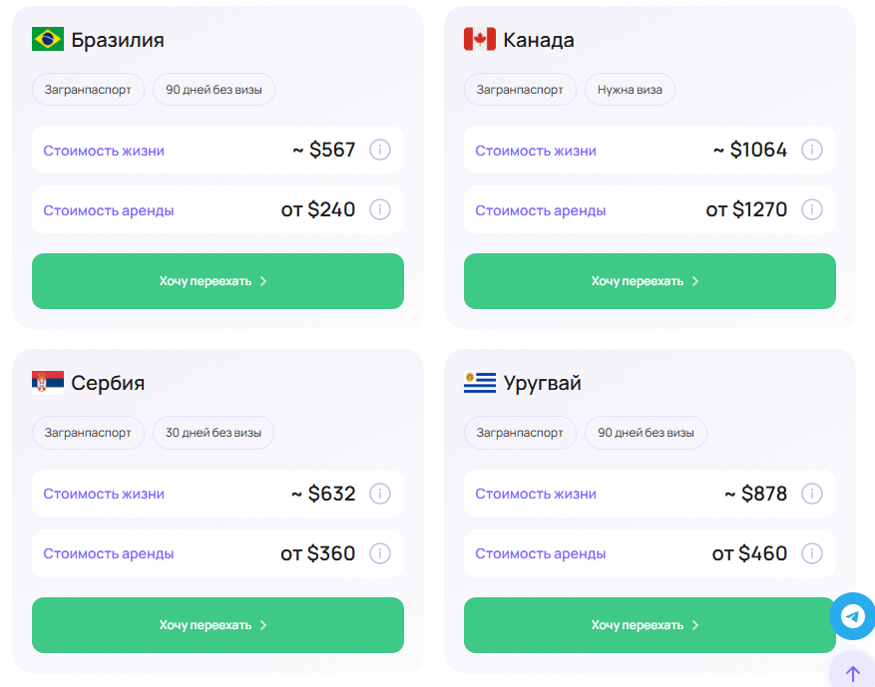Click "Хочу переехать" button for Канада
The image size is (875, 687).
tap(650, 281)
